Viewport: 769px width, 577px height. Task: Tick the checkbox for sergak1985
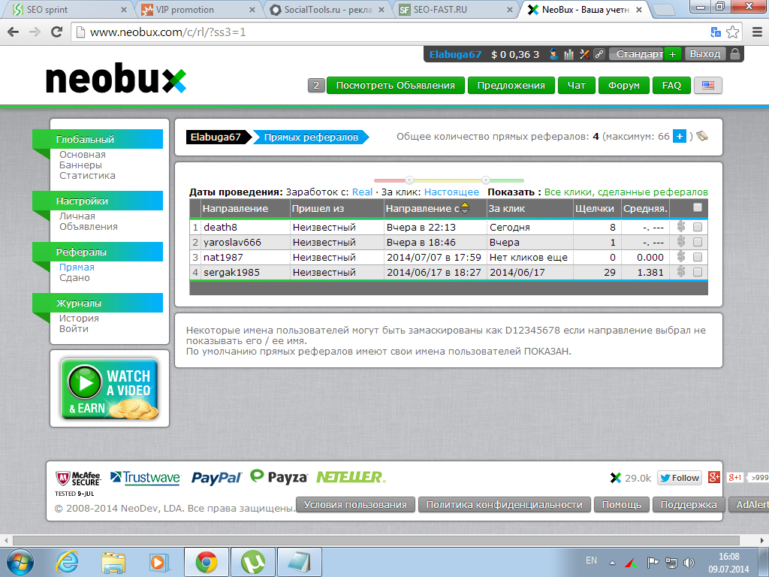[698, 272]
